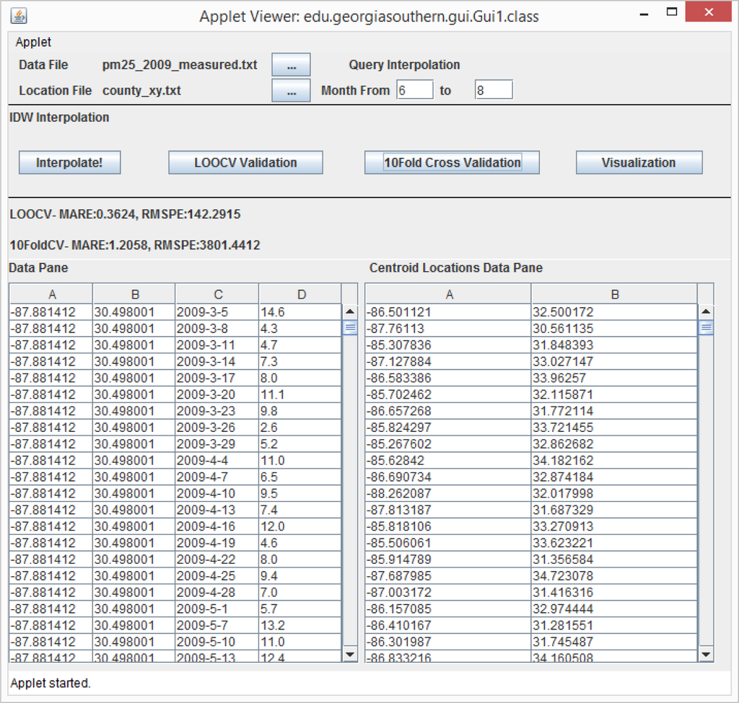Click the Data Pane scrollbar thumb
The height and width of the screenshot is (703, 739).
[350, 327]
